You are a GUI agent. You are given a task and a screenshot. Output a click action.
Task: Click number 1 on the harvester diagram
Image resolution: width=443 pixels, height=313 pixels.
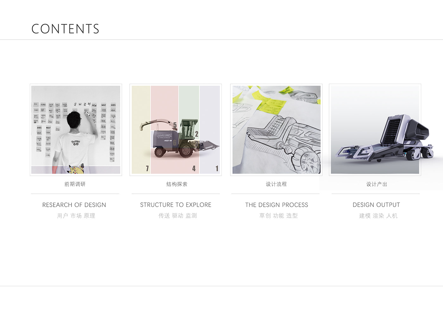pyautogui.click(x=217, y=169)
